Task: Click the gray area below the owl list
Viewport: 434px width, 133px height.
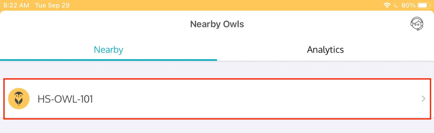Action: (217, 126)
